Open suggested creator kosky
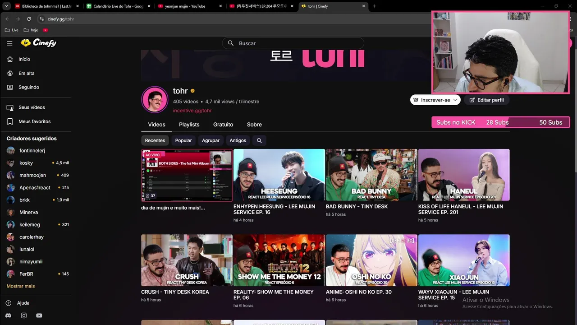The height and width of the screenshot is (325, 577). tap(26, 163)
